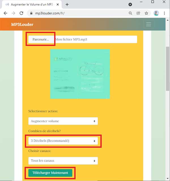Open the zoom magnifier icon in address bar
This screenshot has height=181, width=170.
point(130,13)
